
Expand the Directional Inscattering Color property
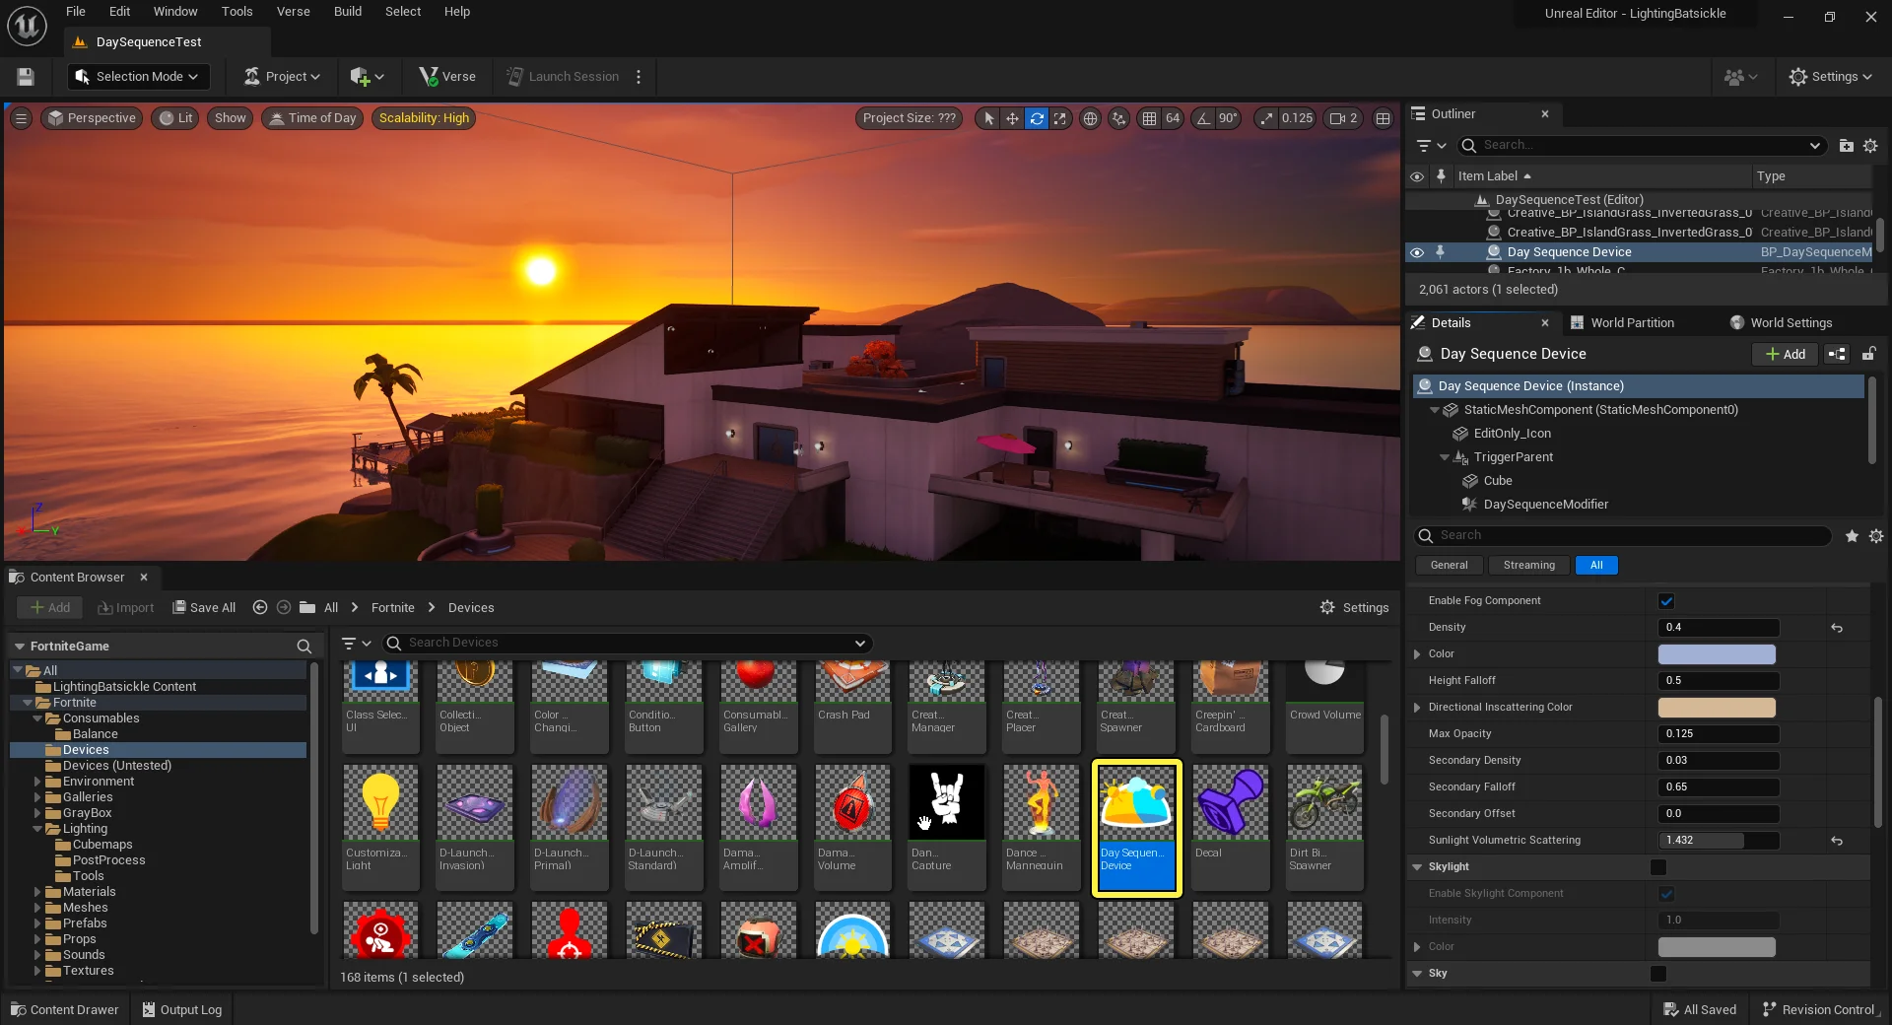click(1417, 708)
